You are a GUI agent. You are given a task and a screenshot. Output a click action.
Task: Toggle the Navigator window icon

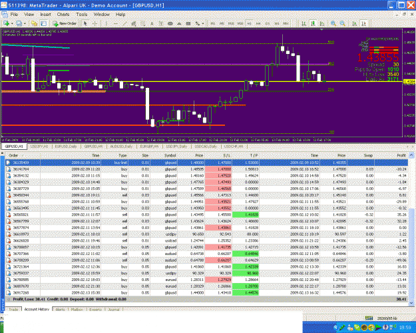point(43,23)
